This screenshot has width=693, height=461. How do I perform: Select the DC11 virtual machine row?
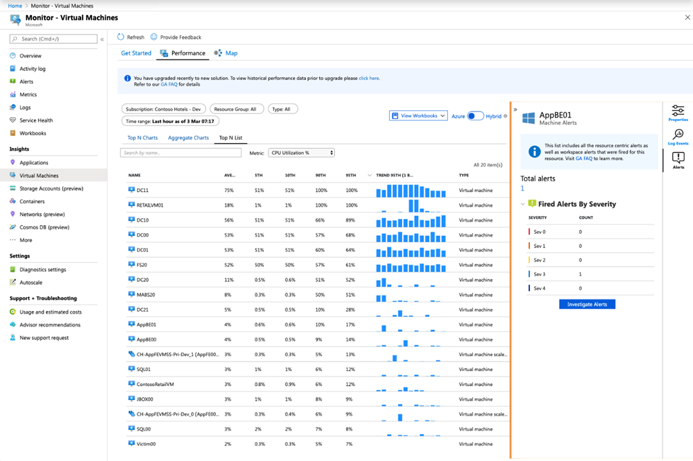point(142,191)
